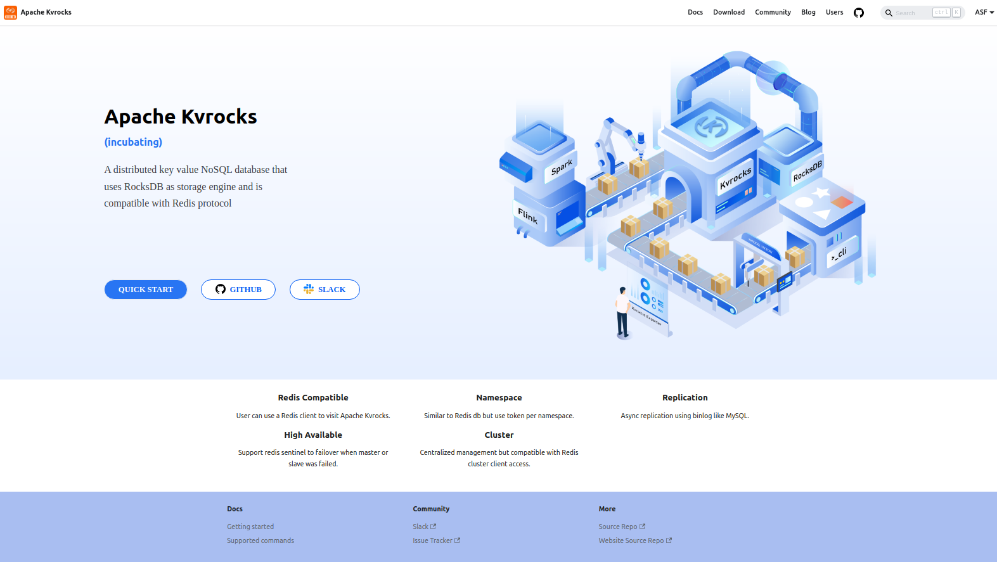Click the Redis Compatible heading
Screen dimensions: 997x562
pos(313,398)
